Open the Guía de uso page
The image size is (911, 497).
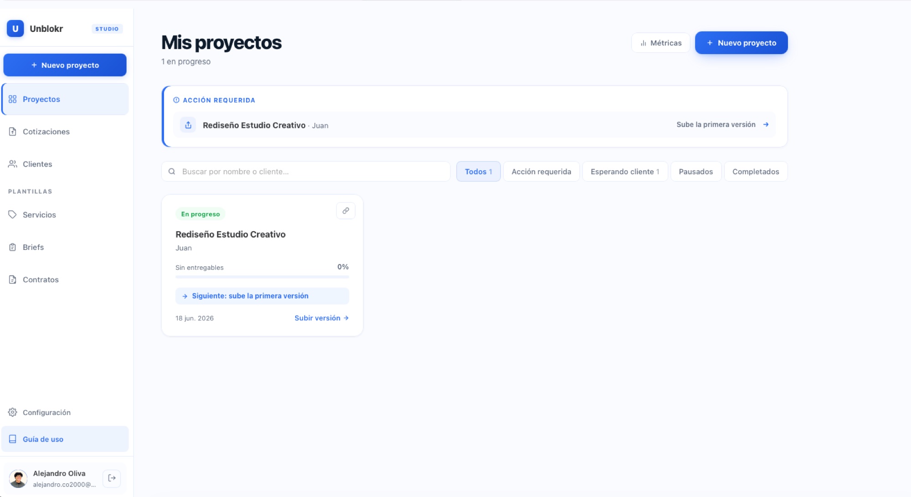click(x=65, y=439)
